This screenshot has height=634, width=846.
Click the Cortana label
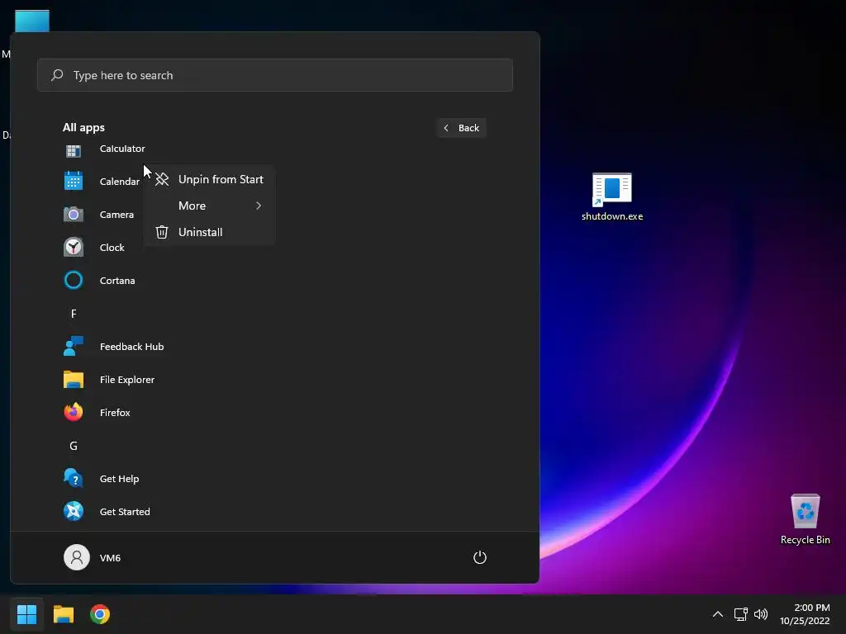(117, 281)
